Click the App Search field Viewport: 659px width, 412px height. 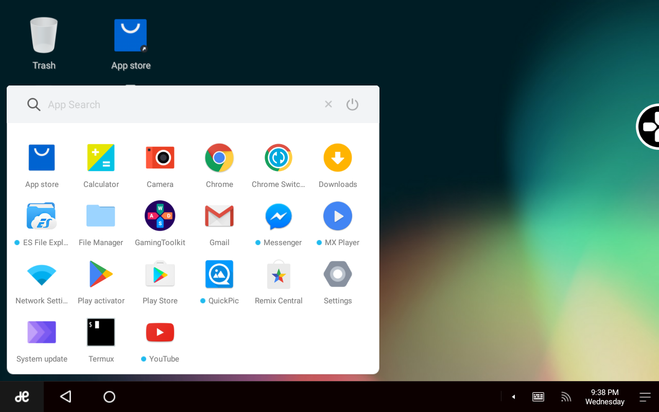[x=175, y=105]
